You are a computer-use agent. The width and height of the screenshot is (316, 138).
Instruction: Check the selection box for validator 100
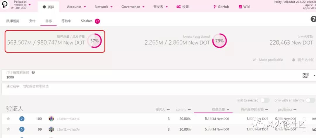click(x=305, y=119)
